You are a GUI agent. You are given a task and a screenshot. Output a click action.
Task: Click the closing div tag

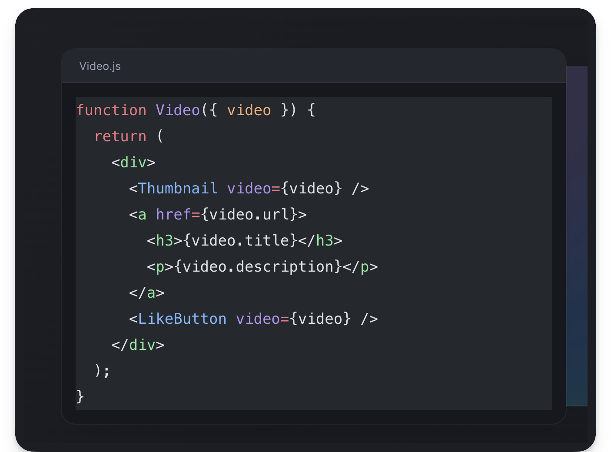pos(137,345)
